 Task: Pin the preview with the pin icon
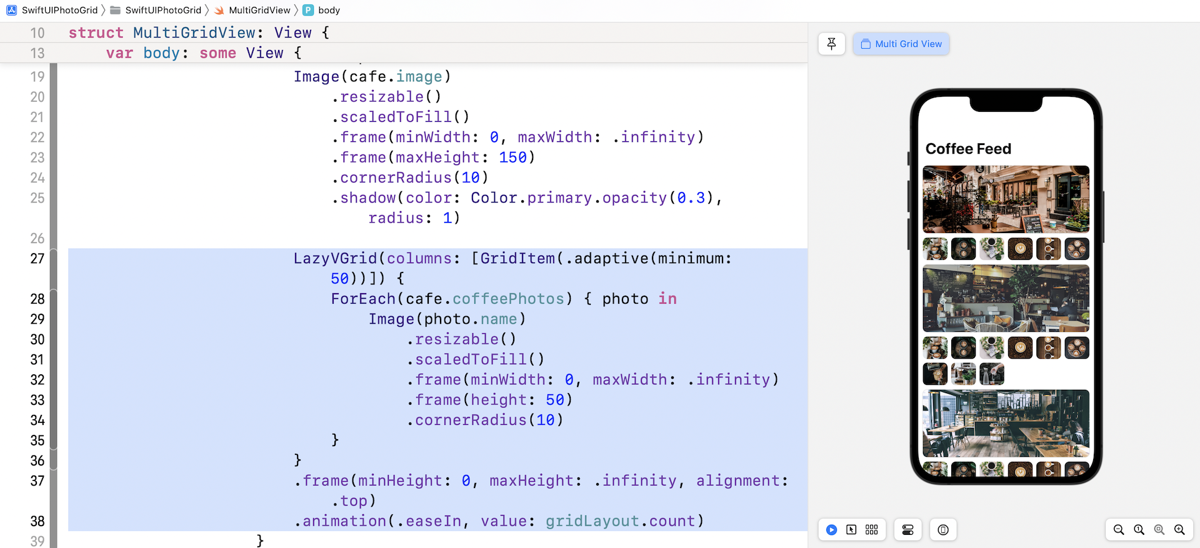tap(831, 44)
